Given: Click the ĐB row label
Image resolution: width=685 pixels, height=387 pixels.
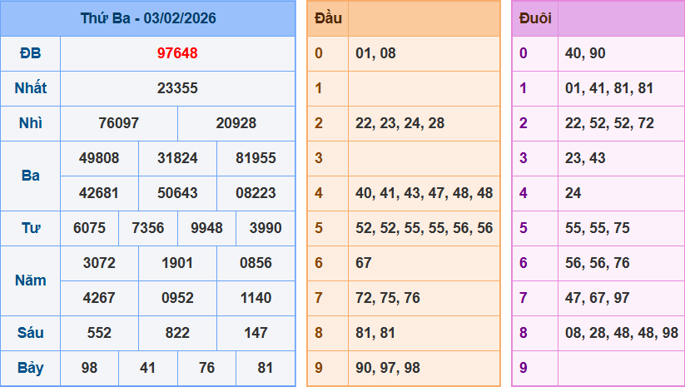Looking at the screenshot, I should click(30, 53).
